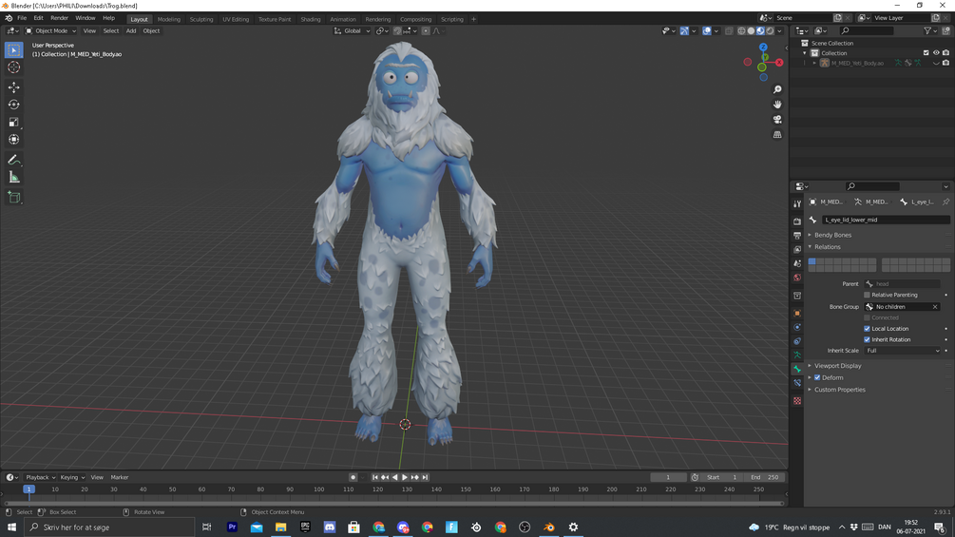955x537 pixels.
Task: Select the Transform tool
Action: coord(14,140)
